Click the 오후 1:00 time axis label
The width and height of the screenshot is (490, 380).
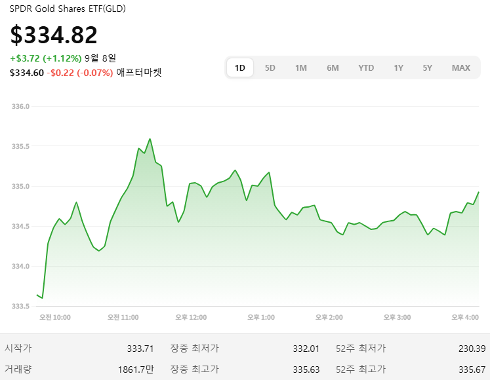[x=261, y=318]
